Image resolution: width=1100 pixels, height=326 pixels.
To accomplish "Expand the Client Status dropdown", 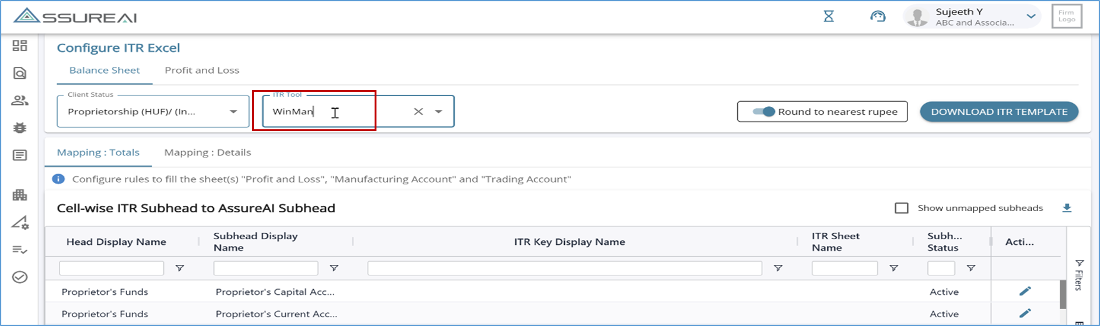I will (x=233, y=112).
